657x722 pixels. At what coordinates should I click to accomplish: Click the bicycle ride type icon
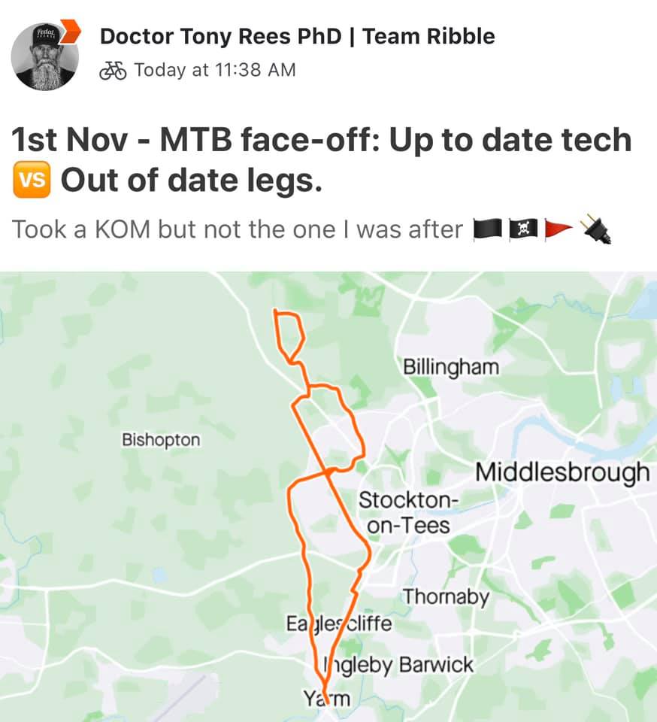click(x=113, y=70)
